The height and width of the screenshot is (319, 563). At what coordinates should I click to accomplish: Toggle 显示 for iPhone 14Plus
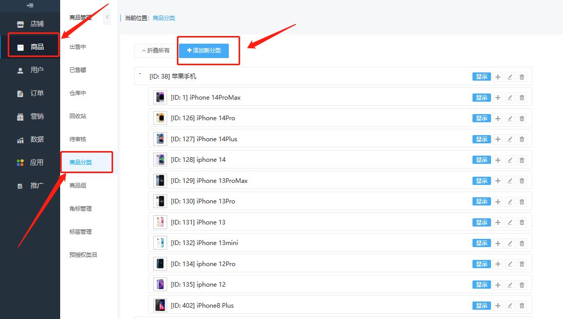[x=481, y=139]
